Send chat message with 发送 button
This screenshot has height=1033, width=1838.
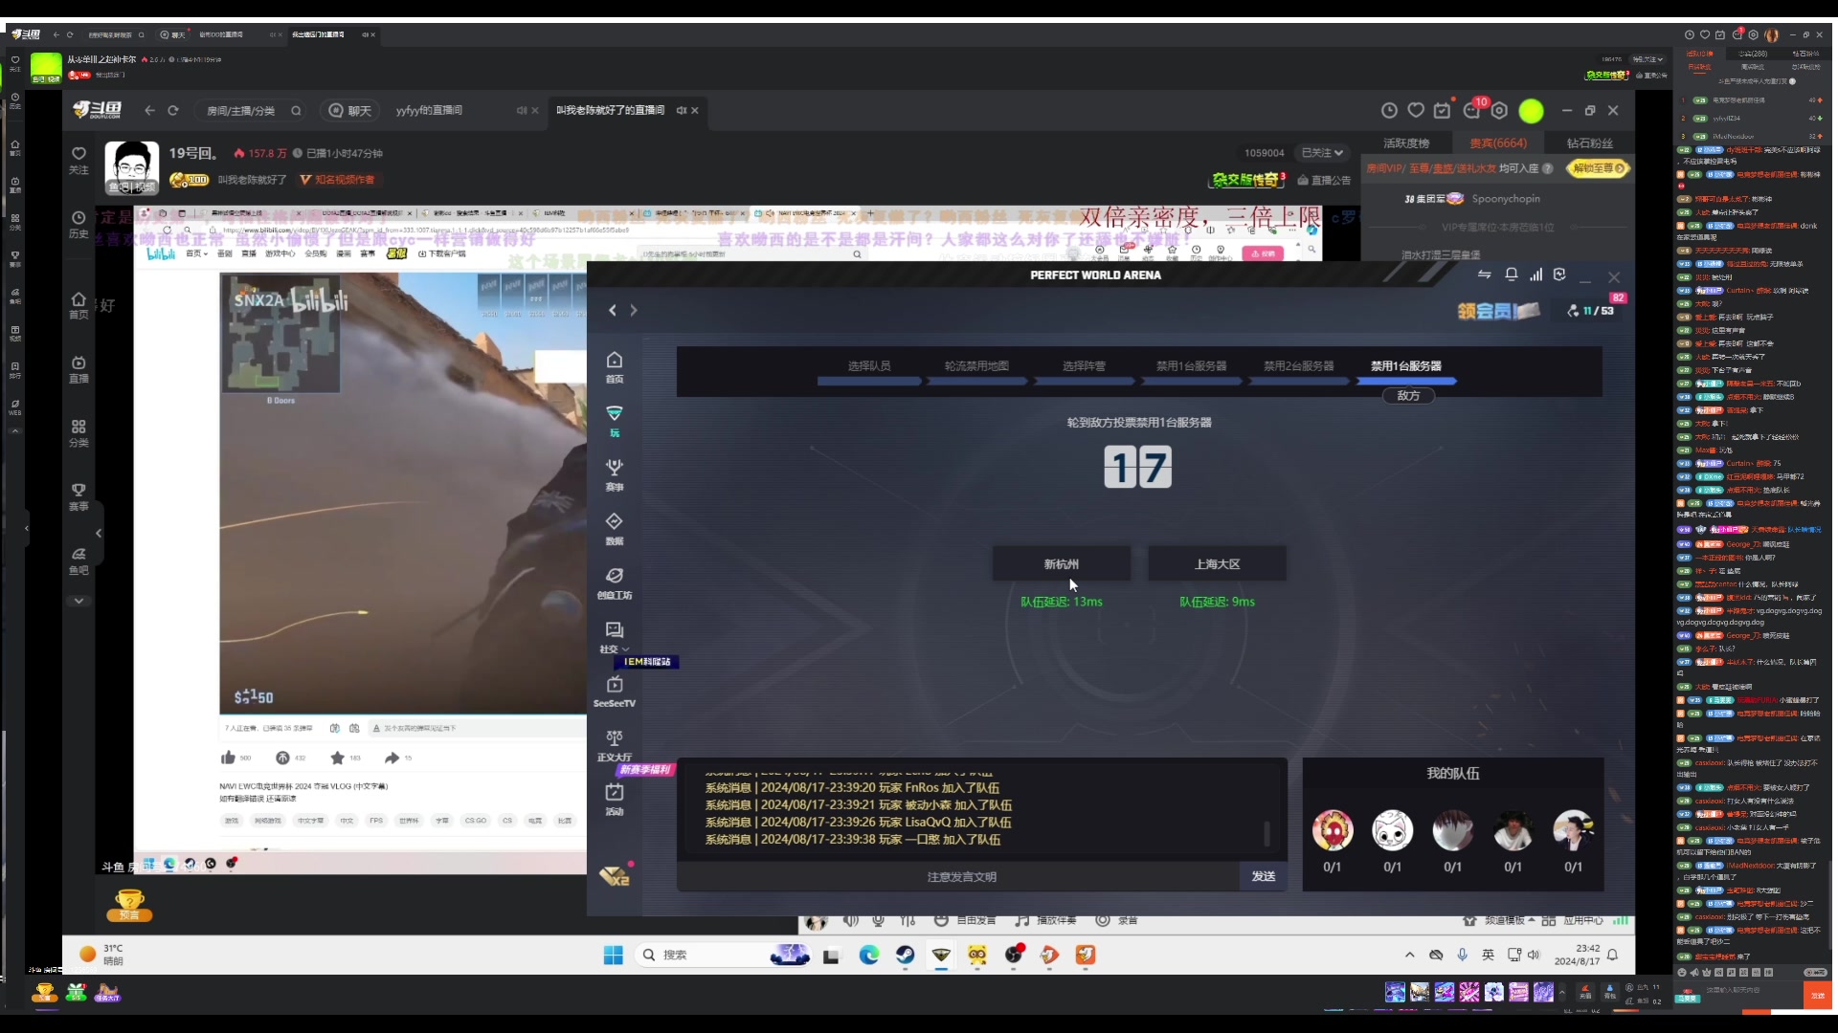1264,876
